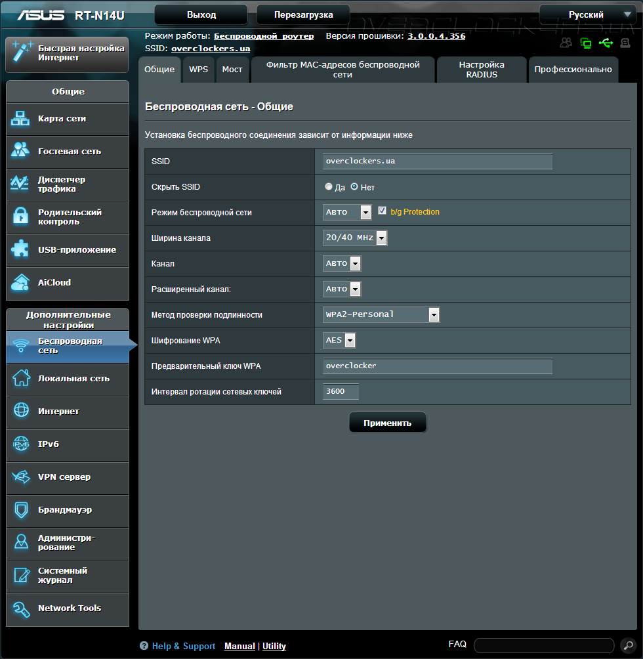Open the Расширенный канал dropdown

[x=342, y=289]
